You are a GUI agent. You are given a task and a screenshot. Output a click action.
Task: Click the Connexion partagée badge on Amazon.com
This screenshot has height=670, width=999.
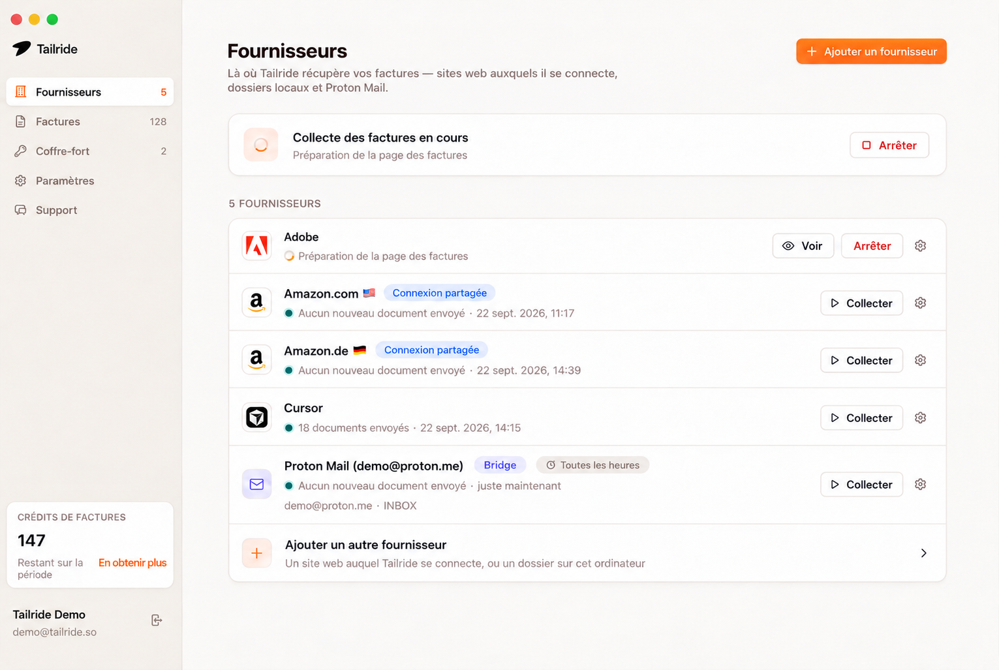pos(439,293)
